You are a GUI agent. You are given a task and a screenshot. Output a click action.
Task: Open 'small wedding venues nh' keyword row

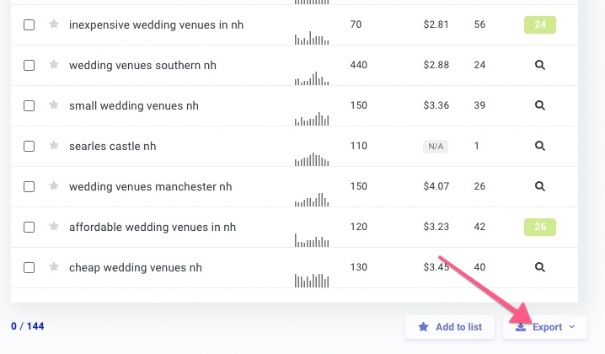point(134,105)
